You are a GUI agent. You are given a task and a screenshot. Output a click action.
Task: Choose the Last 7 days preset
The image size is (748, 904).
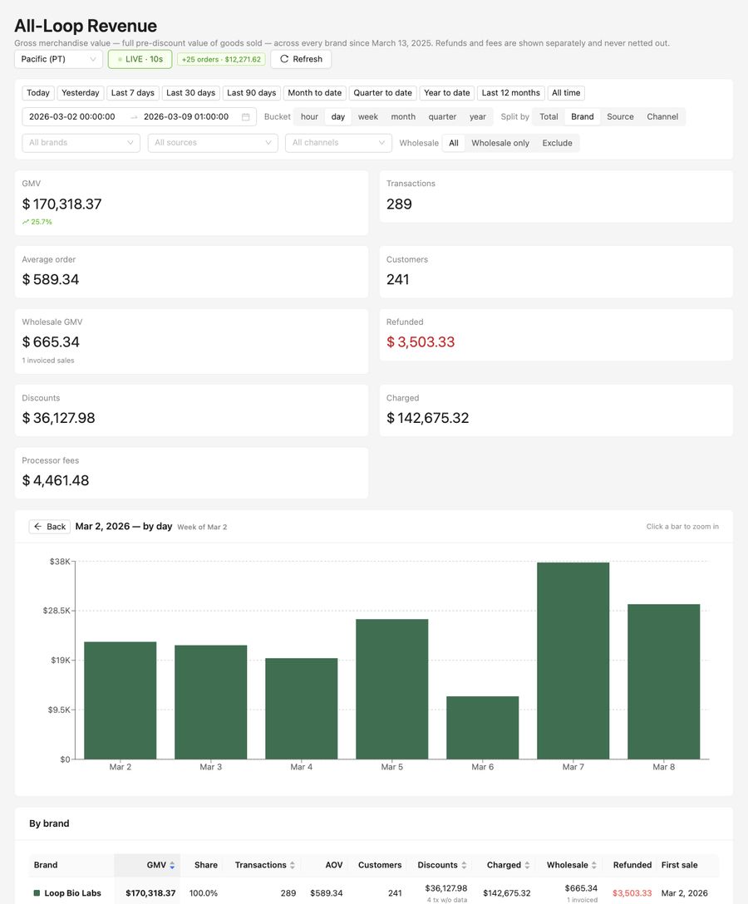pos(133,93)
